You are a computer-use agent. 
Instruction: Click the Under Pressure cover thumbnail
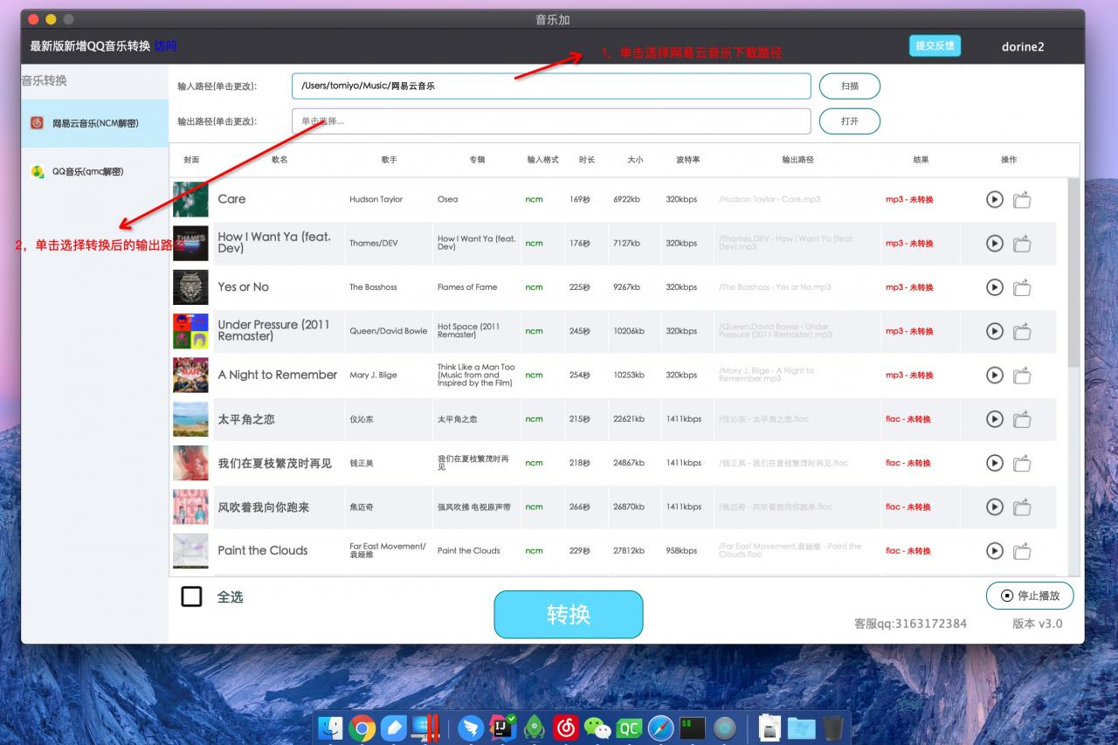coord(190,331)
